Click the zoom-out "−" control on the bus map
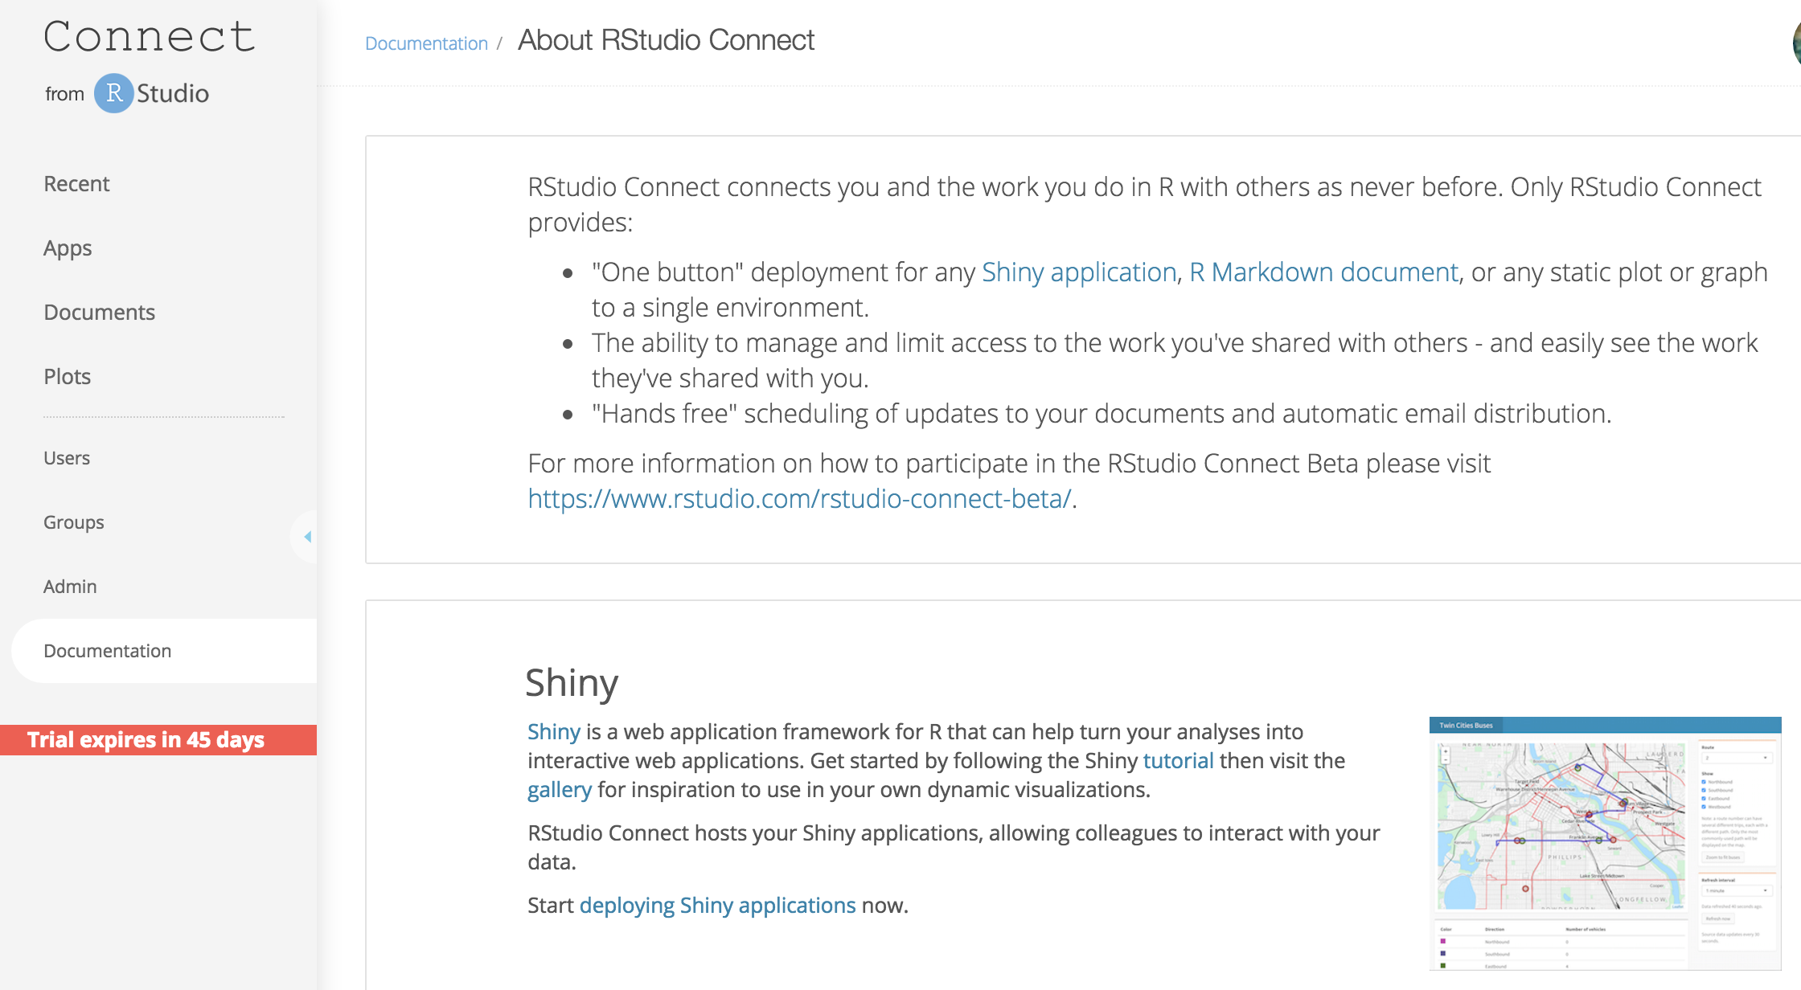This screenshot has width=1801, height=990. click(x=1446, y=760)
